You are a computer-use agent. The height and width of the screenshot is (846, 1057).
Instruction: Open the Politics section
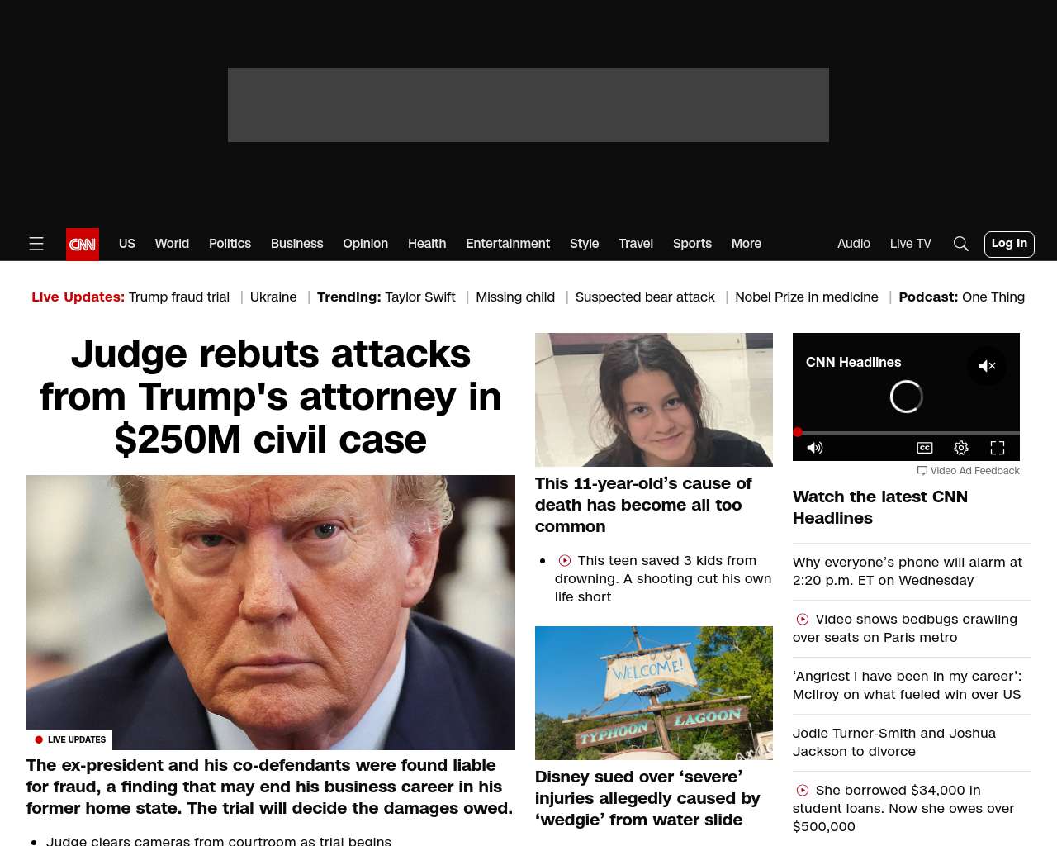230,244
